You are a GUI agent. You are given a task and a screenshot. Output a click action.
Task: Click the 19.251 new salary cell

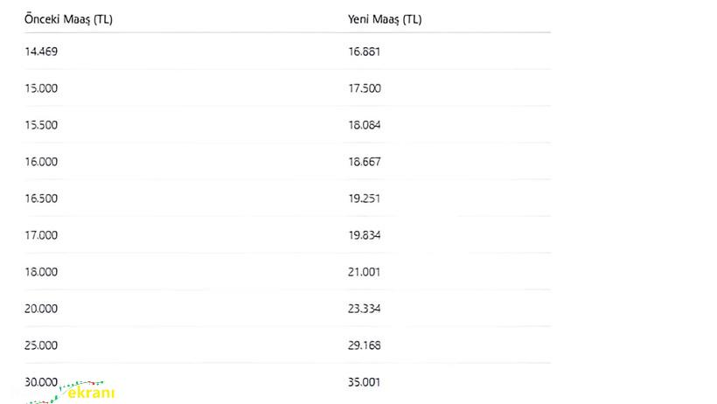(365, 199)
